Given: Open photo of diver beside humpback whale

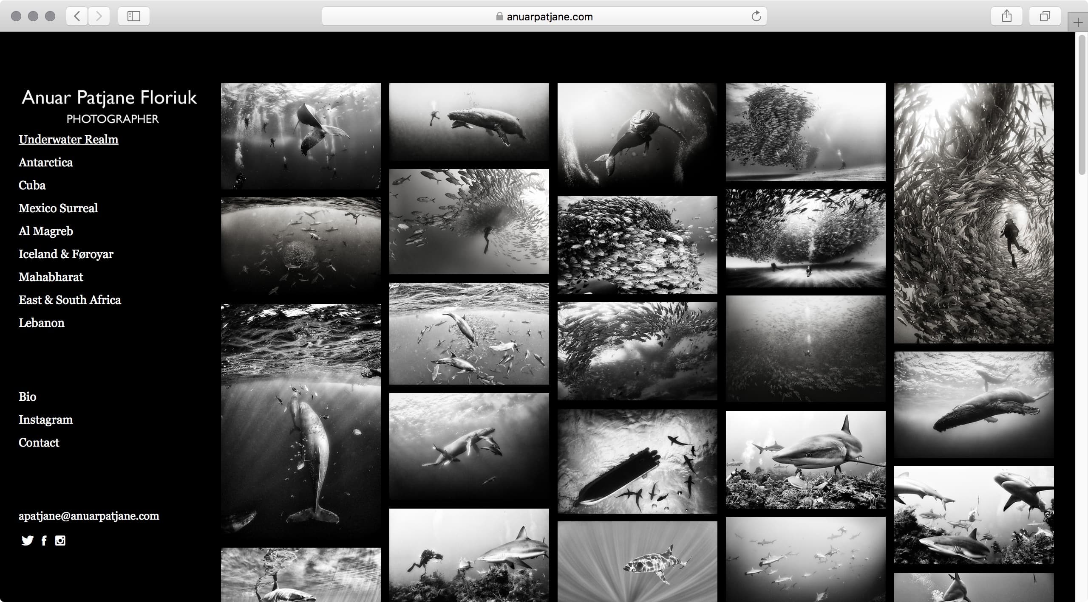Looking at the screenshot, I should [469, 122].
